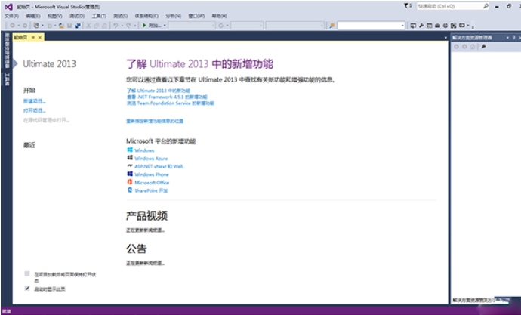Click the New Project toolbar icon
The height and width of the screenshot is (315, 521).
click(36, 26)
